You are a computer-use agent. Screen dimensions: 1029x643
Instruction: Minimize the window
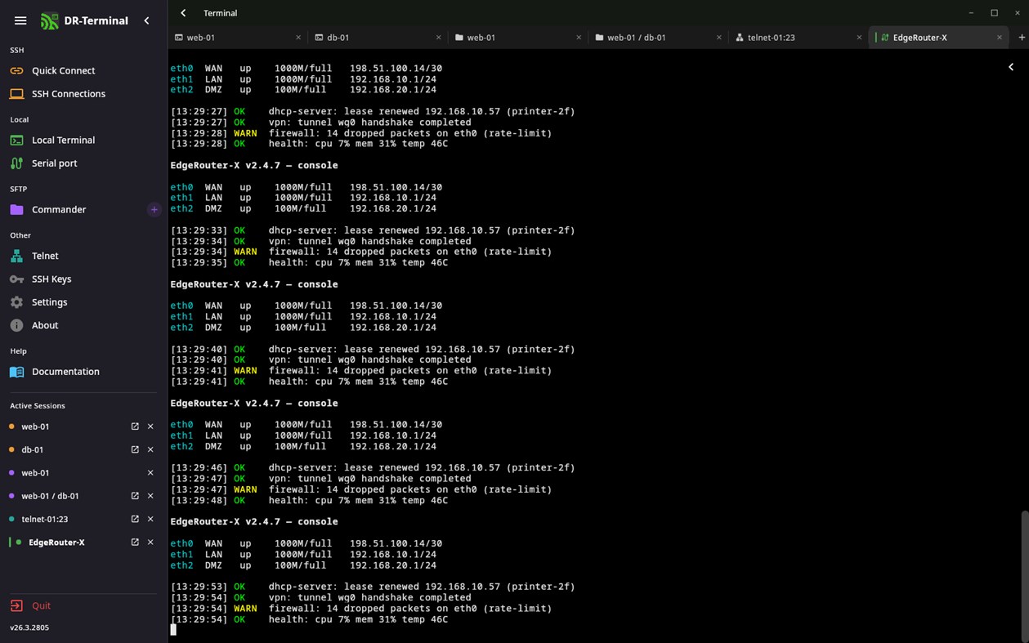971,13
